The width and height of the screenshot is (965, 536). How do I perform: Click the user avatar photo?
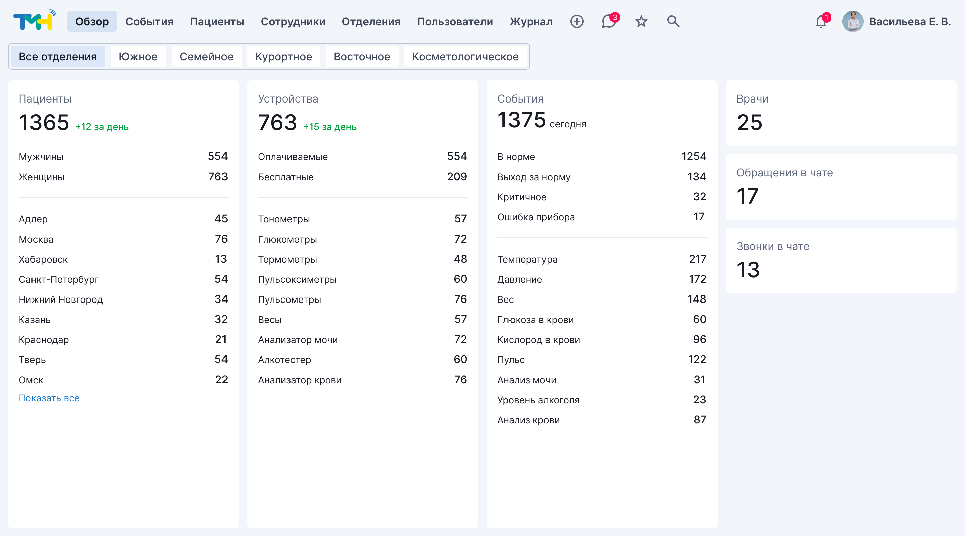pos(853,22)
